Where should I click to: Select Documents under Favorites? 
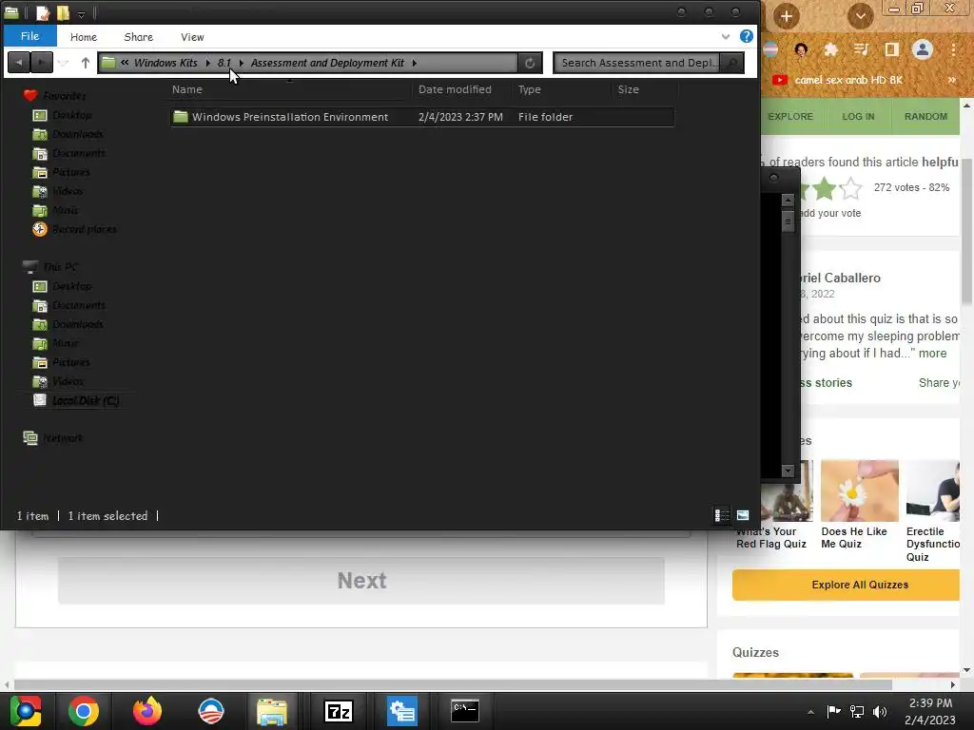(78, 153)
